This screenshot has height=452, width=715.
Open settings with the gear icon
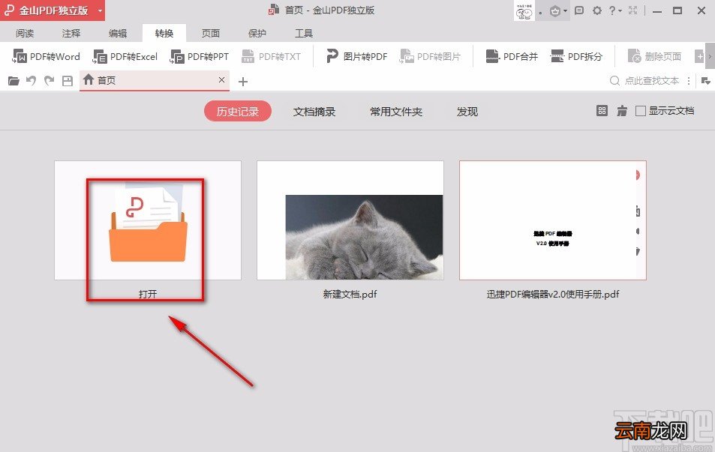pyautogui.click(x=597, y=10)
